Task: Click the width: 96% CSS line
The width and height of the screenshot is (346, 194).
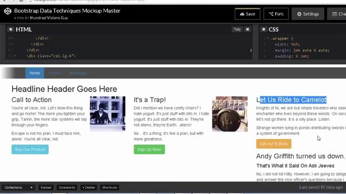Action: click(287, 44)
